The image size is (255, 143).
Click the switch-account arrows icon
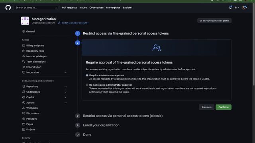point(59,23)
